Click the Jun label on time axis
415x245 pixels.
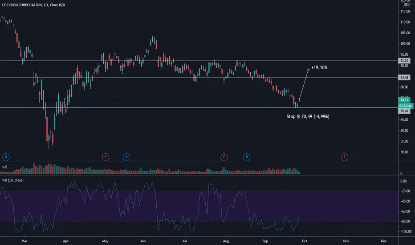coord(142,241)
